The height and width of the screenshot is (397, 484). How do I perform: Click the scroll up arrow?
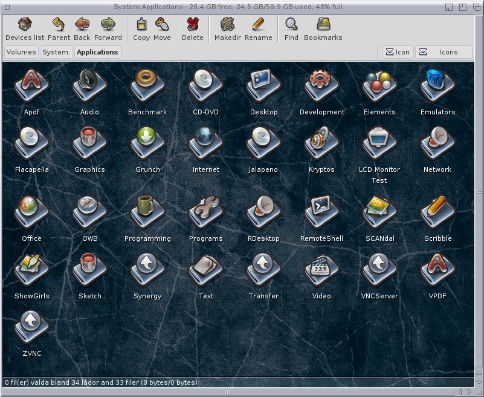pyautogui.click(x=479, y=373)
